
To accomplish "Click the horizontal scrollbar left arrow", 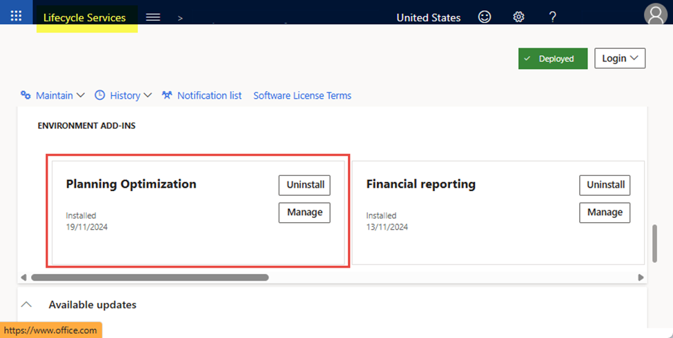I will coord(23,277).
